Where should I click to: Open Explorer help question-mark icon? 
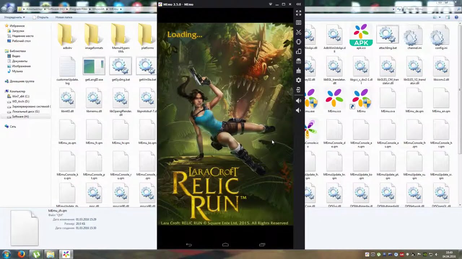point(456,17)
